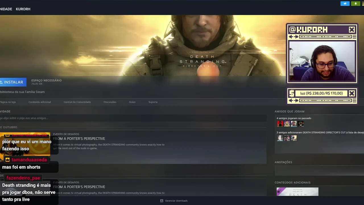
Task: Click the INSTALAR button
Action: pos(13,82)
